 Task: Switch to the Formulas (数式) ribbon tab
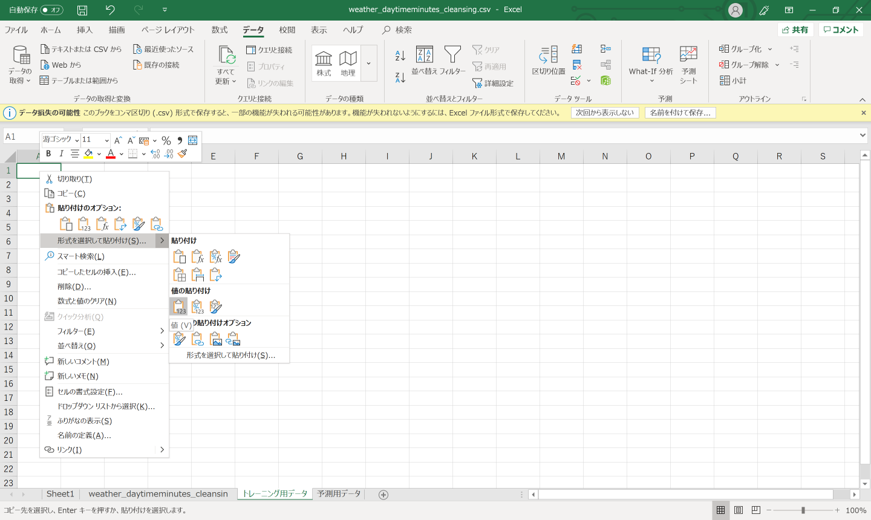coord(220,30)
